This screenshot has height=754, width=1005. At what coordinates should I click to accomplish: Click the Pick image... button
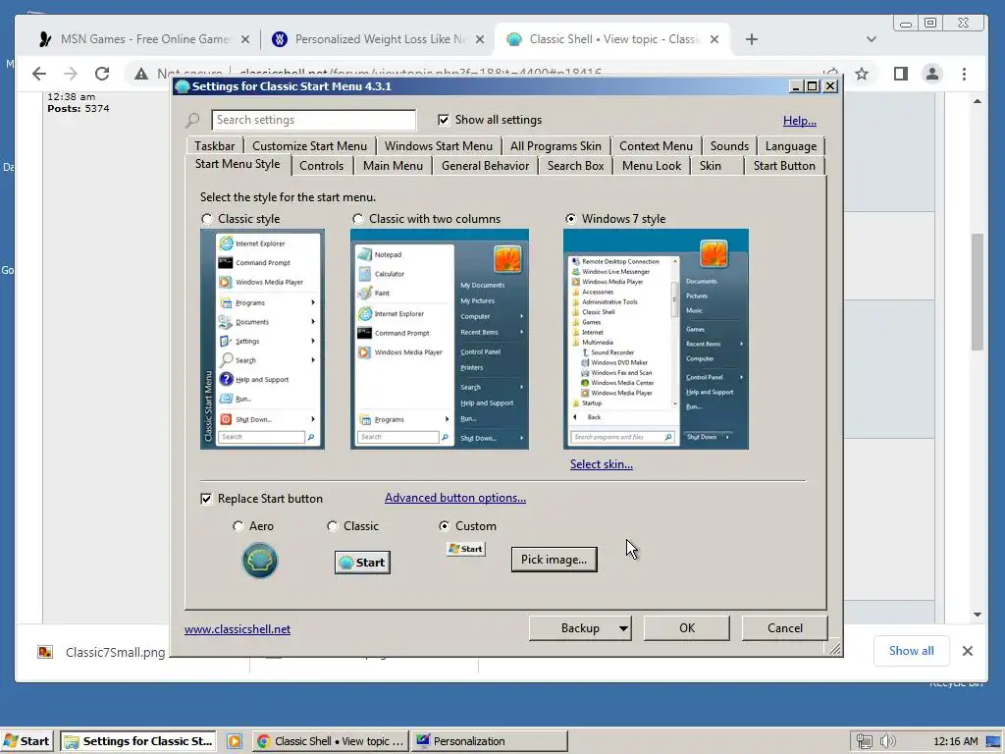click(554, 559)
